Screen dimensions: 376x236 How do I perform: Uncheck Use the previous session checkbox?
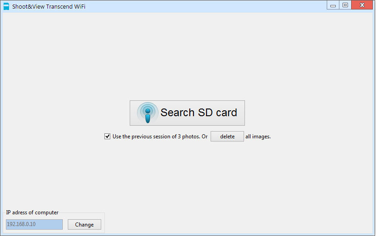coord(107,136)
